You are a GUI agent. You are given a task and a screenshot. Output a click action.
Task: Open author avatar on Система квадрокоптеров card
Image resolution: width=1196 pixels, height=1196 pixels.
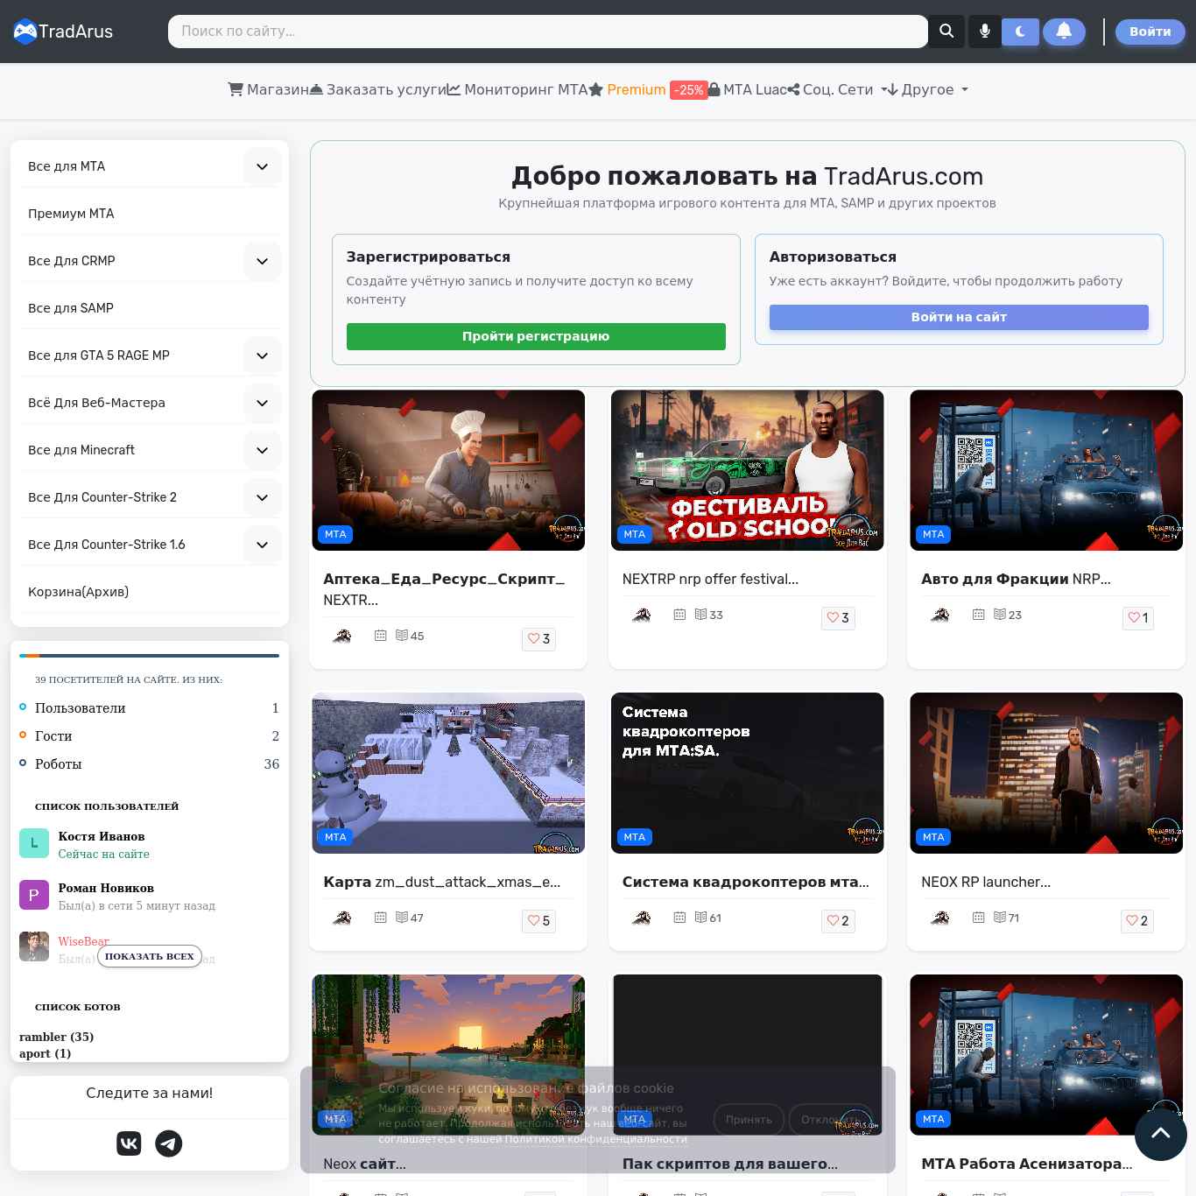pyautogui.click(x=642, y=918)
